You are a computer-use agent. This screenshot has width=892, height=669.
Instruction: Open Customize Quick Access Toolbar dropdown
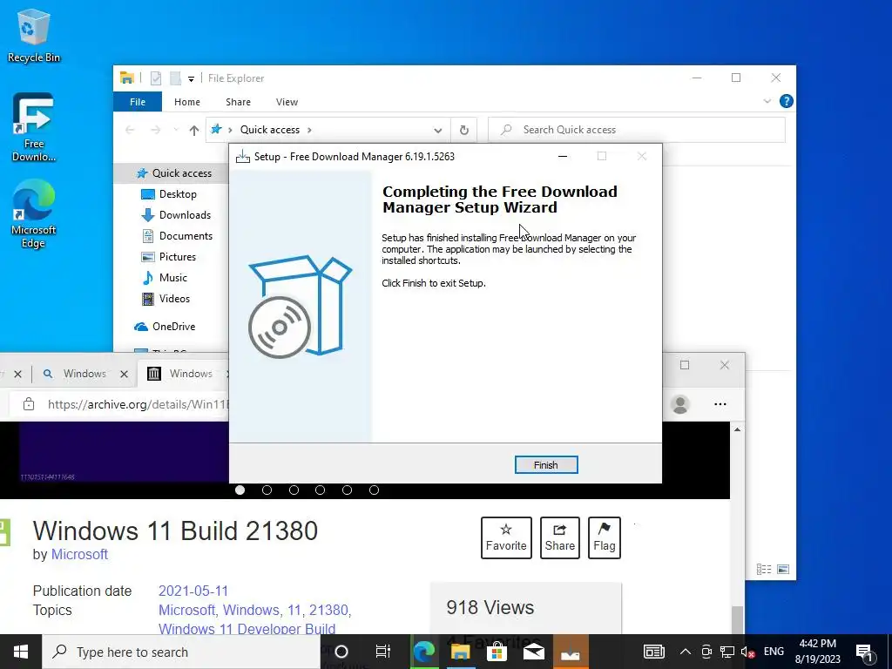(191, 79)
